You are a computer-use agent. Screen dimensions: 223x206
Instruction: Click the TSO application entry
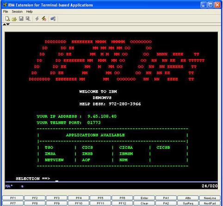point(49,148)
